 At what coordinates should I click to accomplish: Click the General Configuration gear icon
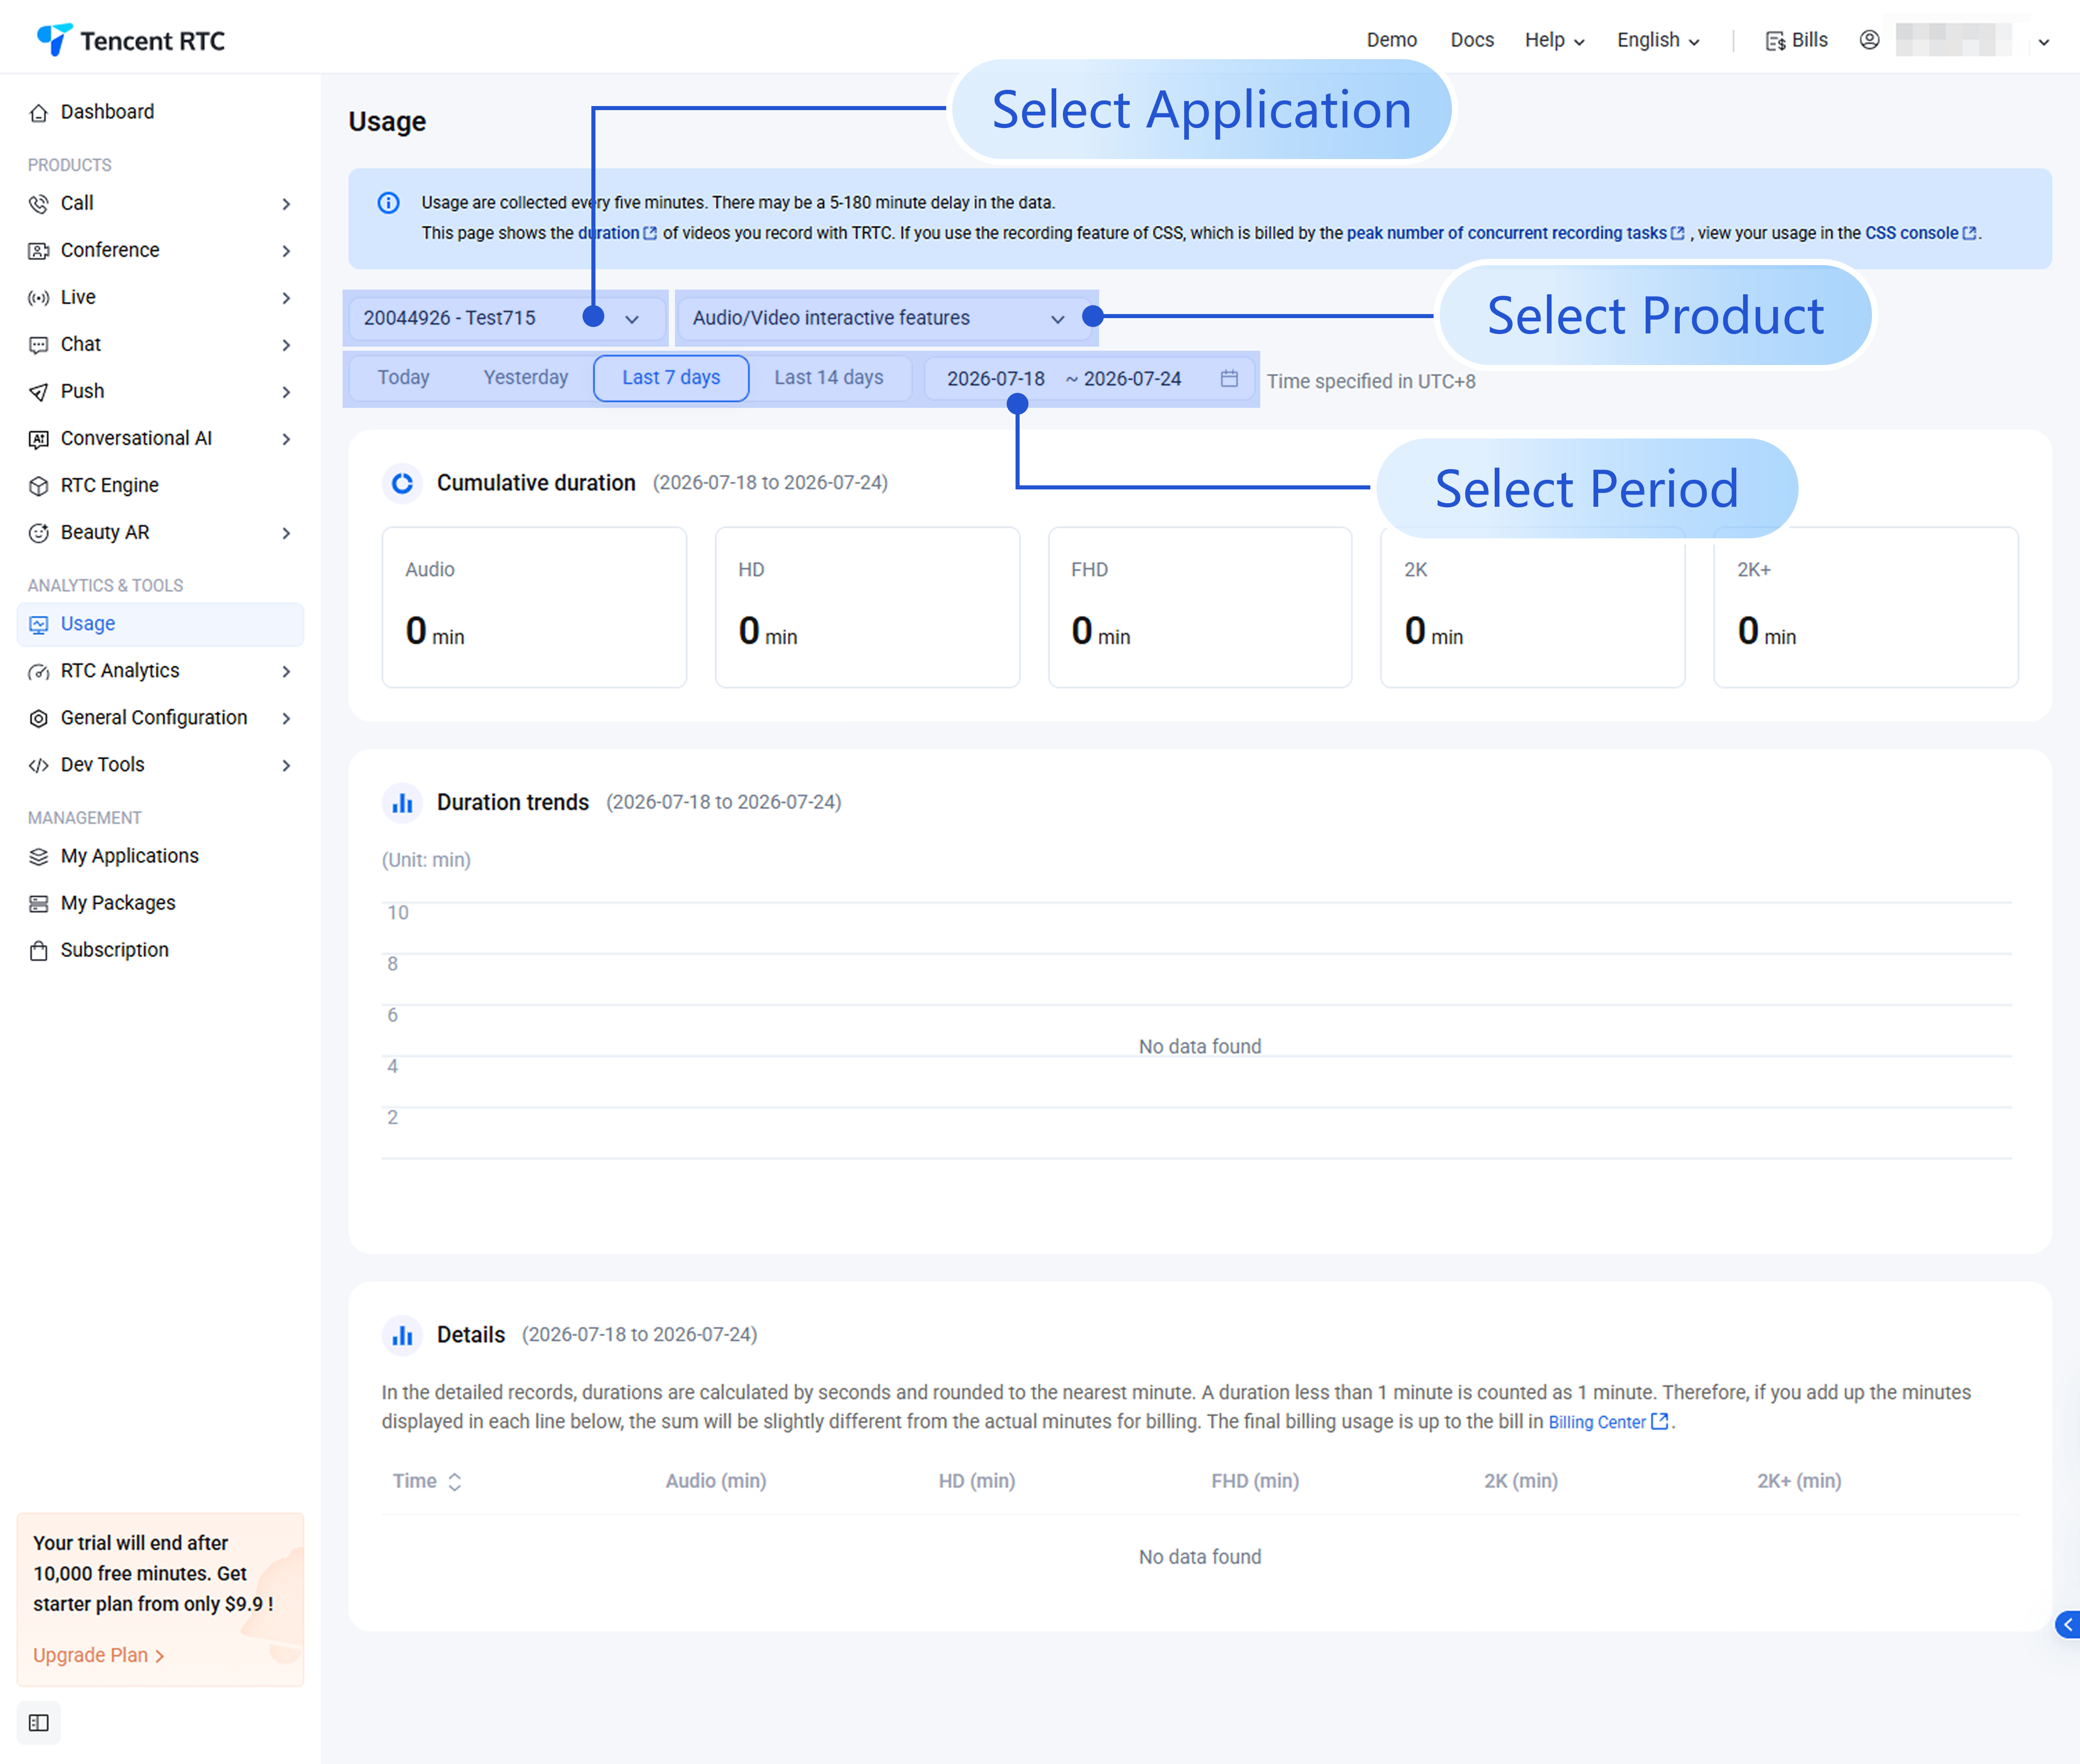pyautogui.click(x=39, y=719)
